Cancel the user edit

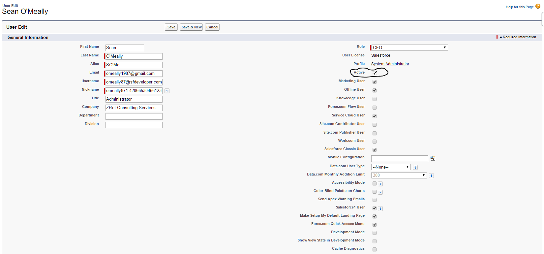212,27
